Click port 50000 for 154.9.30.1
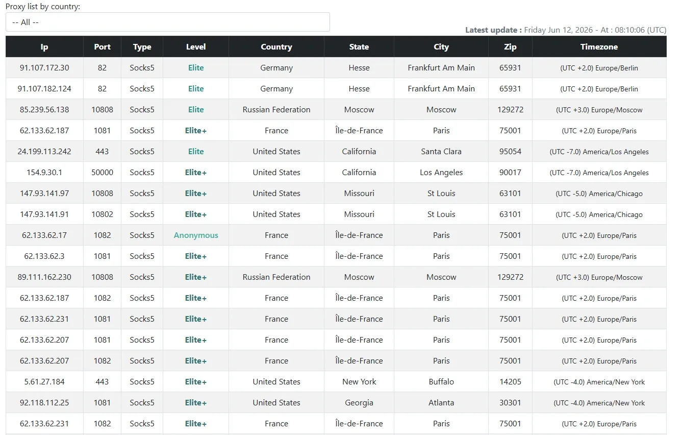This screenshot has width=681, height=435. click(102, 173)
